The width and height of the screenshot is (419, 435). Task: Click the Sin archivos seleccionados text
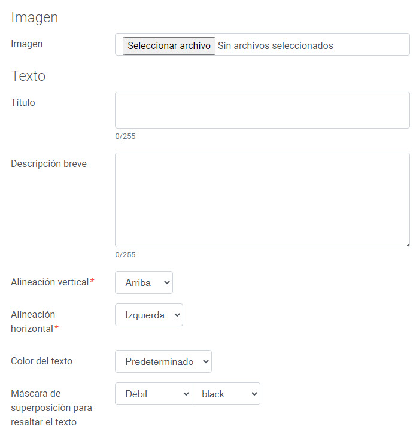tap(275, 45)
